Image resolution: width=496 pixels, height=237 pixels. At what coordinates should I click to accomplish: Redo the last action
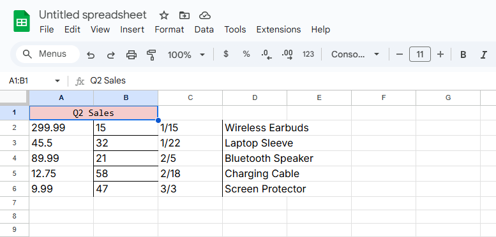pyautogui.click(x=110, y=55)
